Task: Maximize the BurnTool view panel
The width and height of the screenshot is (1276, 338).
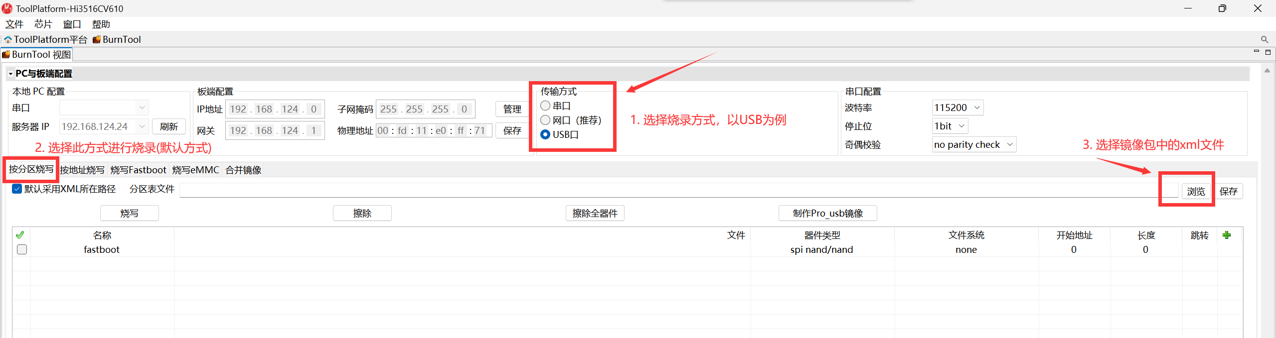Action: pyautogui.click(x=1268, y=52)
